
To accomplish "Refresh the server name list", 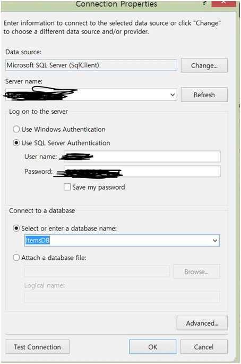I will [204, 95].
